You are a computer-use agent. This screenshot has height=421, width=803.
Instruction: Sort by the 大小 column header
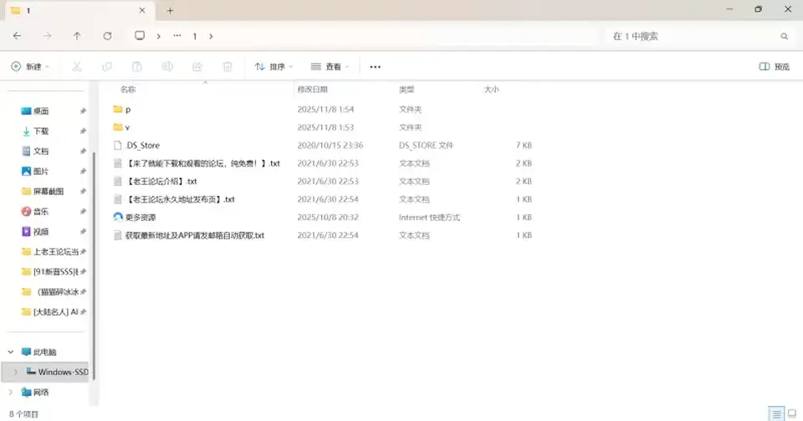point(492,89)
